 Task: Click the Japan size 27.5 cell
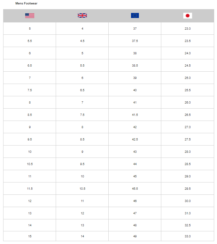point(187,140)
